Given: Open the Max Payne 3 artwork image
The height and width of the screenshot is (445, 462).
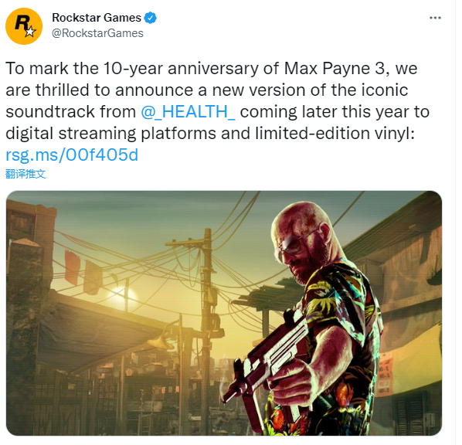Looking at the screenshot, I should tap(224, 313).
